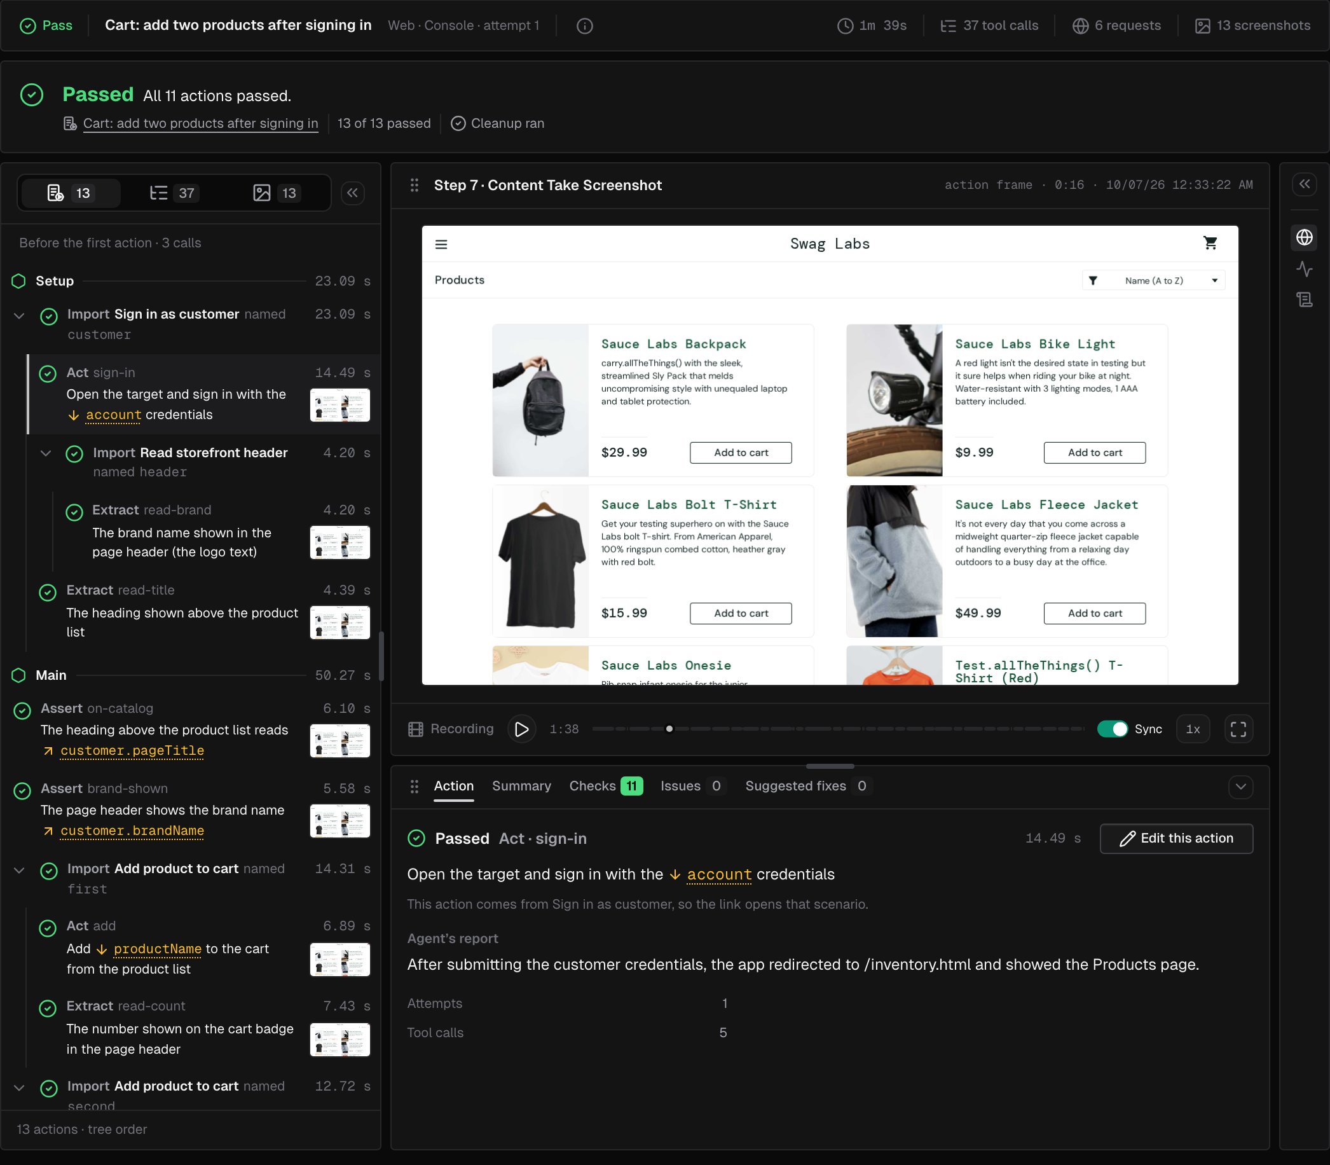
Task: Click the shopping cart icon in Swag Labs
Action: [1210, 243]
